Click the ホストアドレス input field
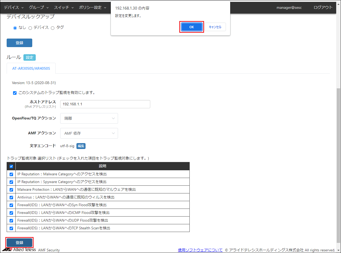The image size is (341, 253). [105, 104]
